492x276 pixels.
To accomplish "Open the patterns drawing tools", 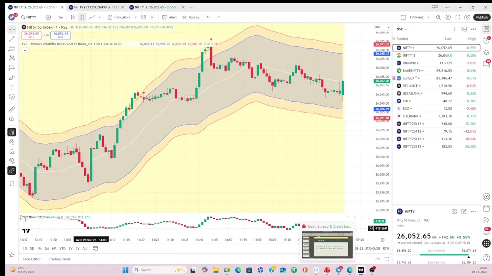I will click(12, 58).
